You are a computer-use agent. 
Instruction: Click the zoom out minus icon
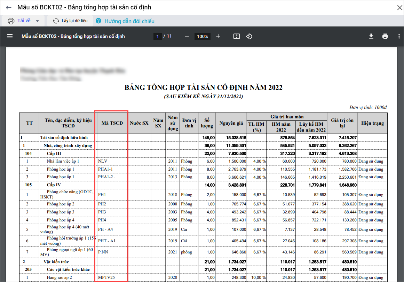click(x=187, y=36)
